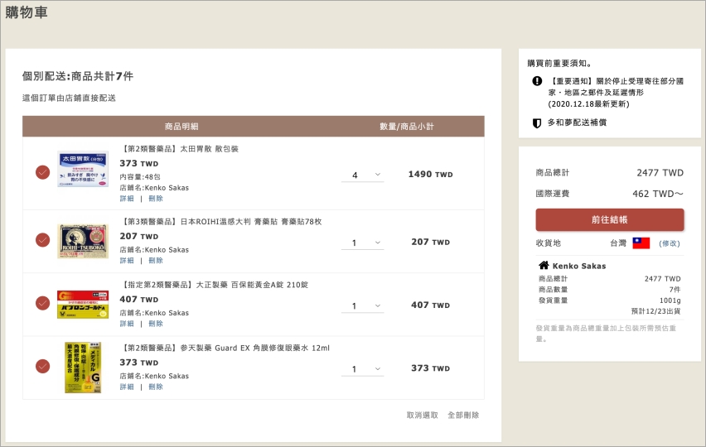Click 刪除 for 百保能黃金A錠 item

point(156,324)
